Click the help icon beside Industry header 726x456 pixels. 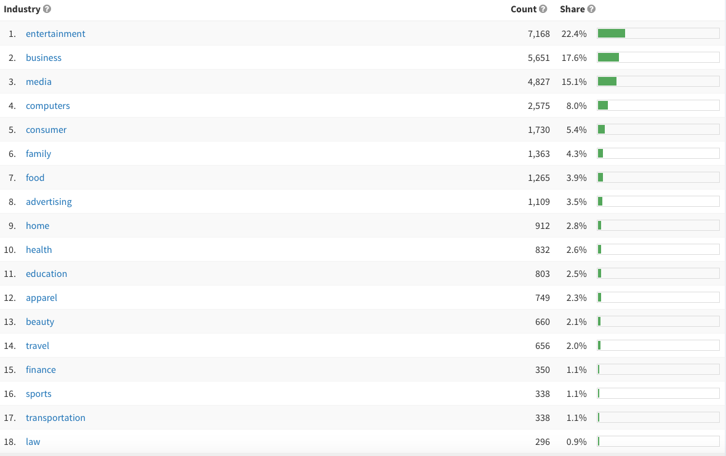[47, 9]
